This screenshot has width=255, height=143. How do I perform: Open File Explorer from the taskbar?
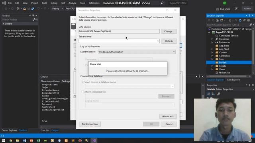18,141
